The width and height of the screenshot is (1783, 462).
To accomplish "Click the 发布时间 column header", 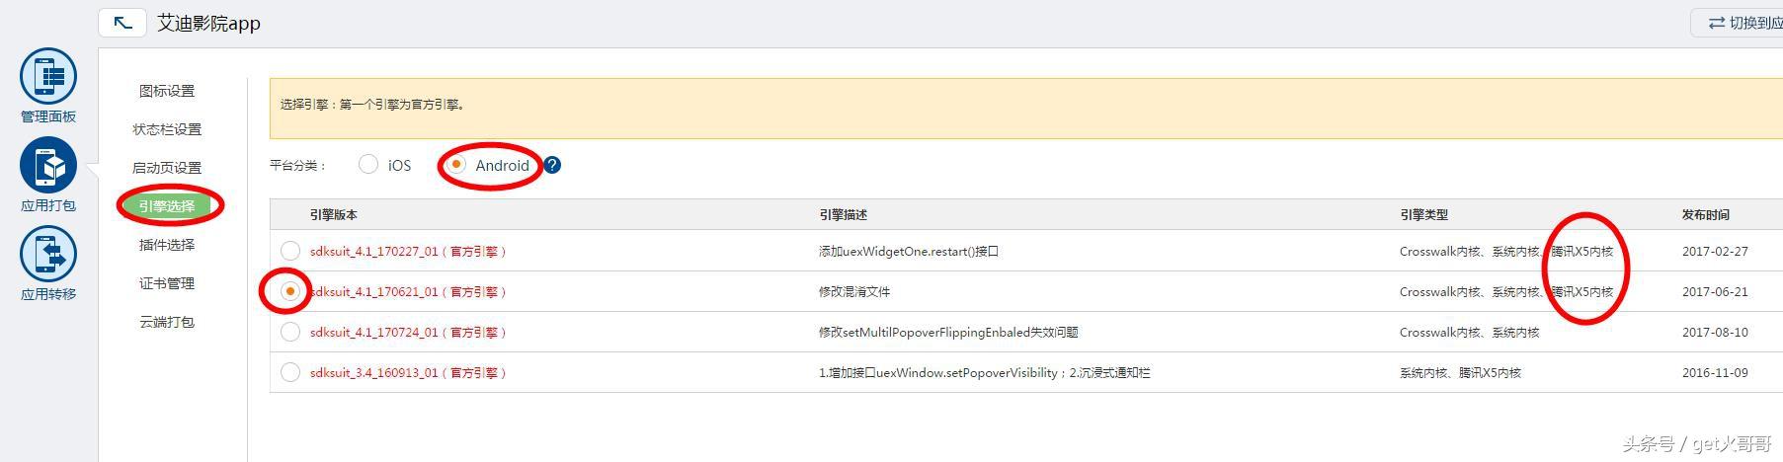I will [x=1706, y=214].
